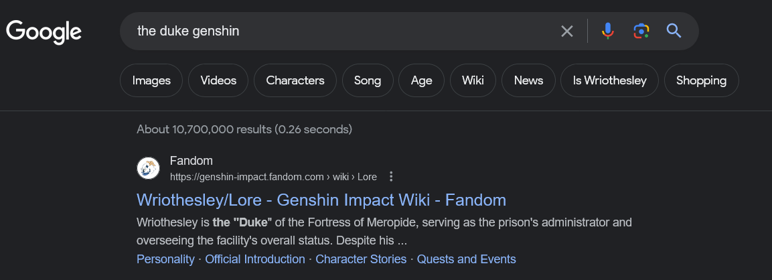Screen dimensions: 772x280
Task: Click the Google logo
Action: 44,31
